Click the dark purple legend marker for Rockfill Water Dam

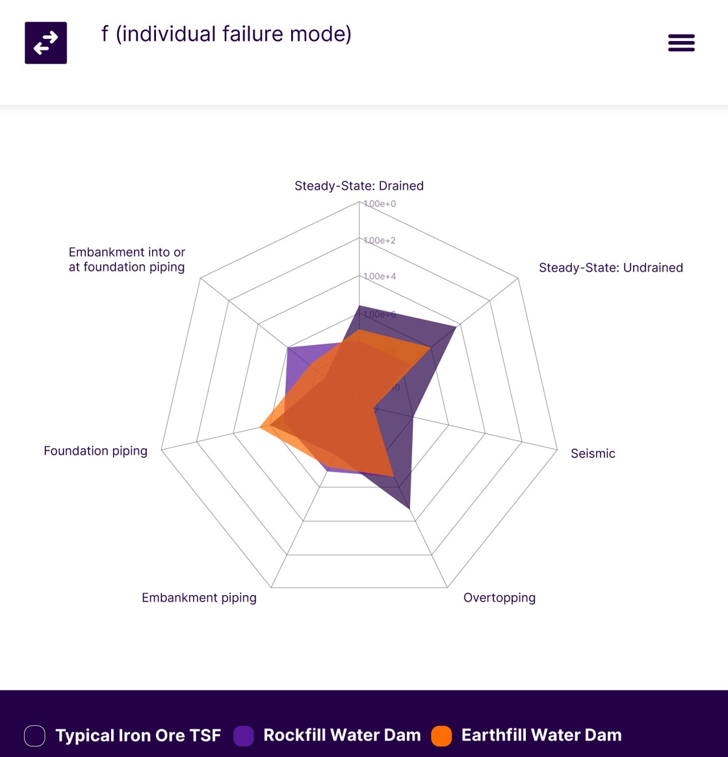tap(244, 735)
